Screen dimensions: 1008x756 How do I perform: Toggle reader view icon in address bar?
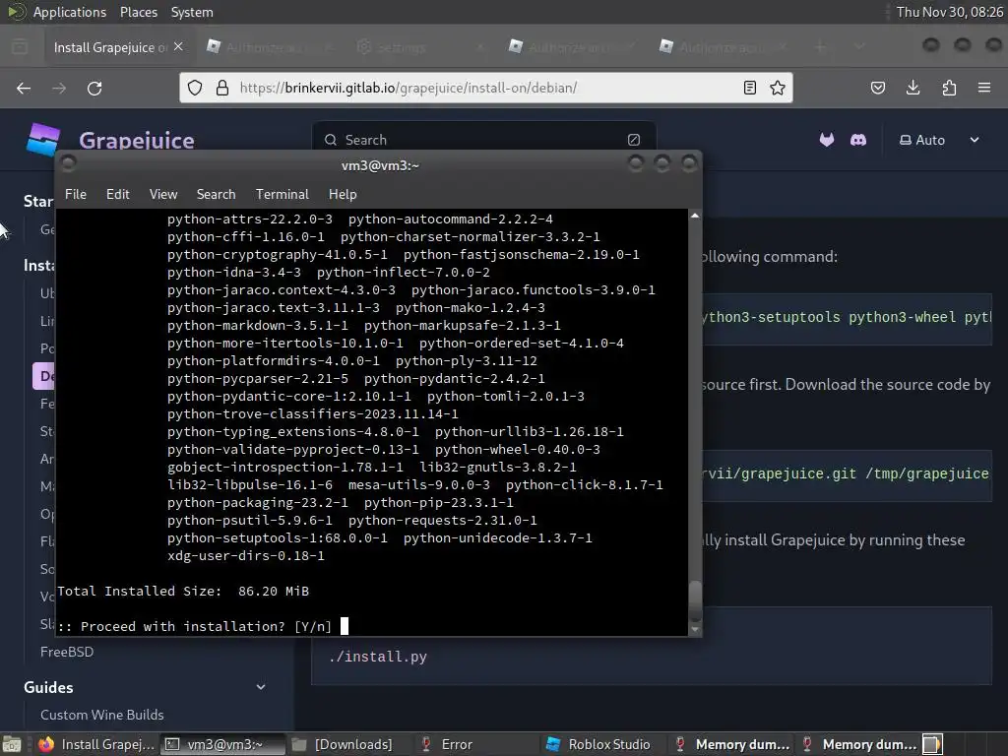(x=749, y=88)
